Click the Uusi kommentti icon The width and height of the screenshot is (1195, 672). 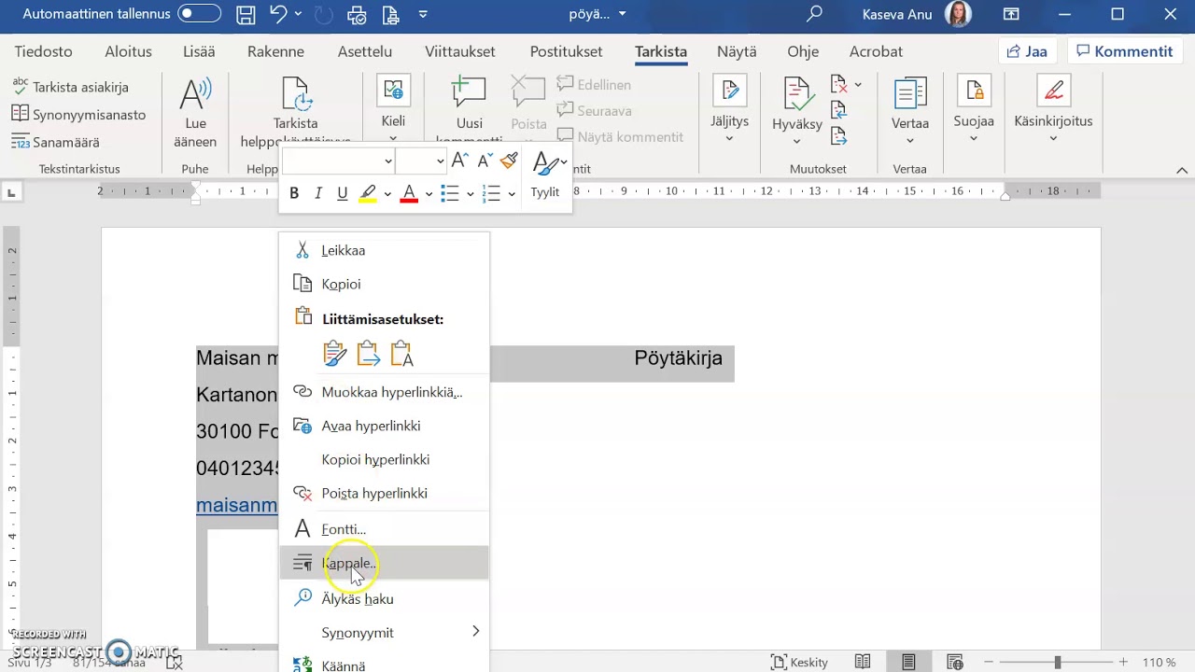click(469, 92)
